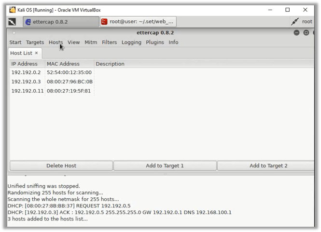The height and width of the screenshot is (232, 321).
Task: Click MAC address 52:54:00:12:35:00
Action: pyautogui.click(x=69, y=72)
